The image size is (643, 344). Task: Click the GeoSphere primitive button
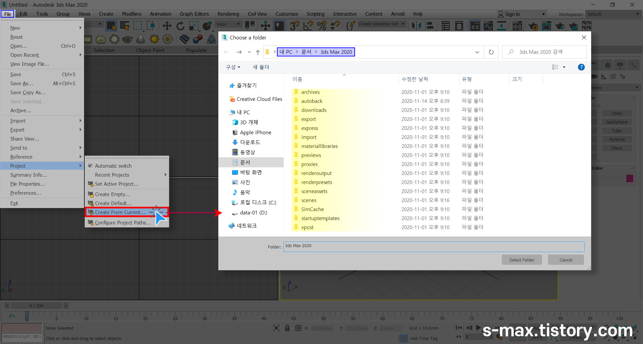[x=617, y=122]
